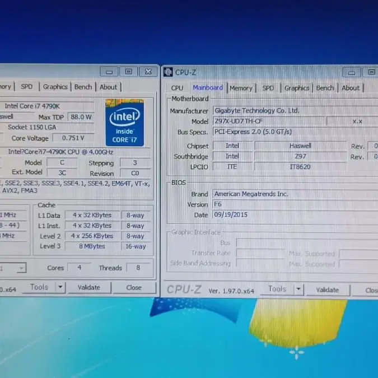The height and width of the screenshot is (378, 378).
Task: Click the Manufacturer field Gigabyte Technology Co. Ltd.
Action: 295,111
